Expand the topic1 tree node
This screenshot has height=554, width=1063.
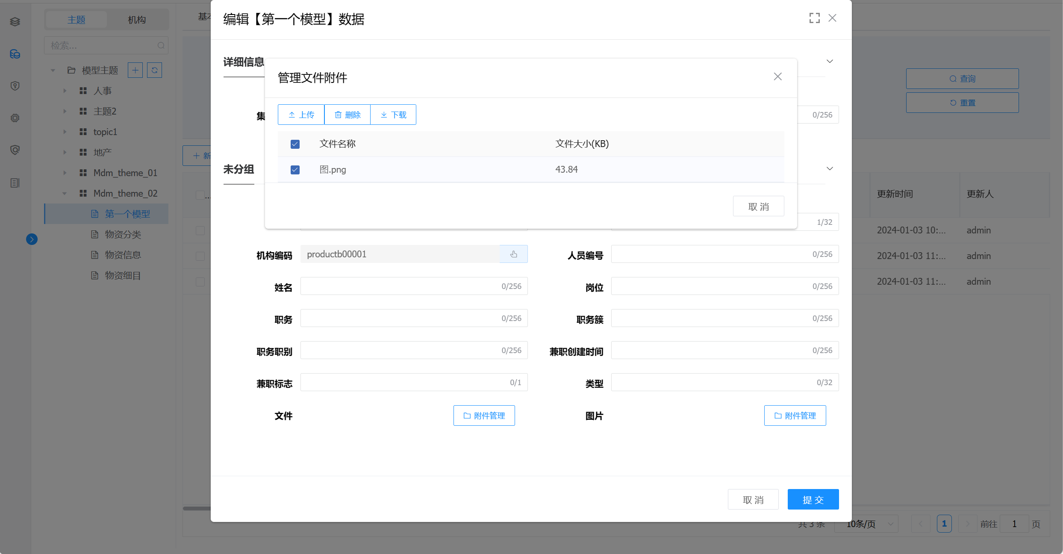coord(65,132)
